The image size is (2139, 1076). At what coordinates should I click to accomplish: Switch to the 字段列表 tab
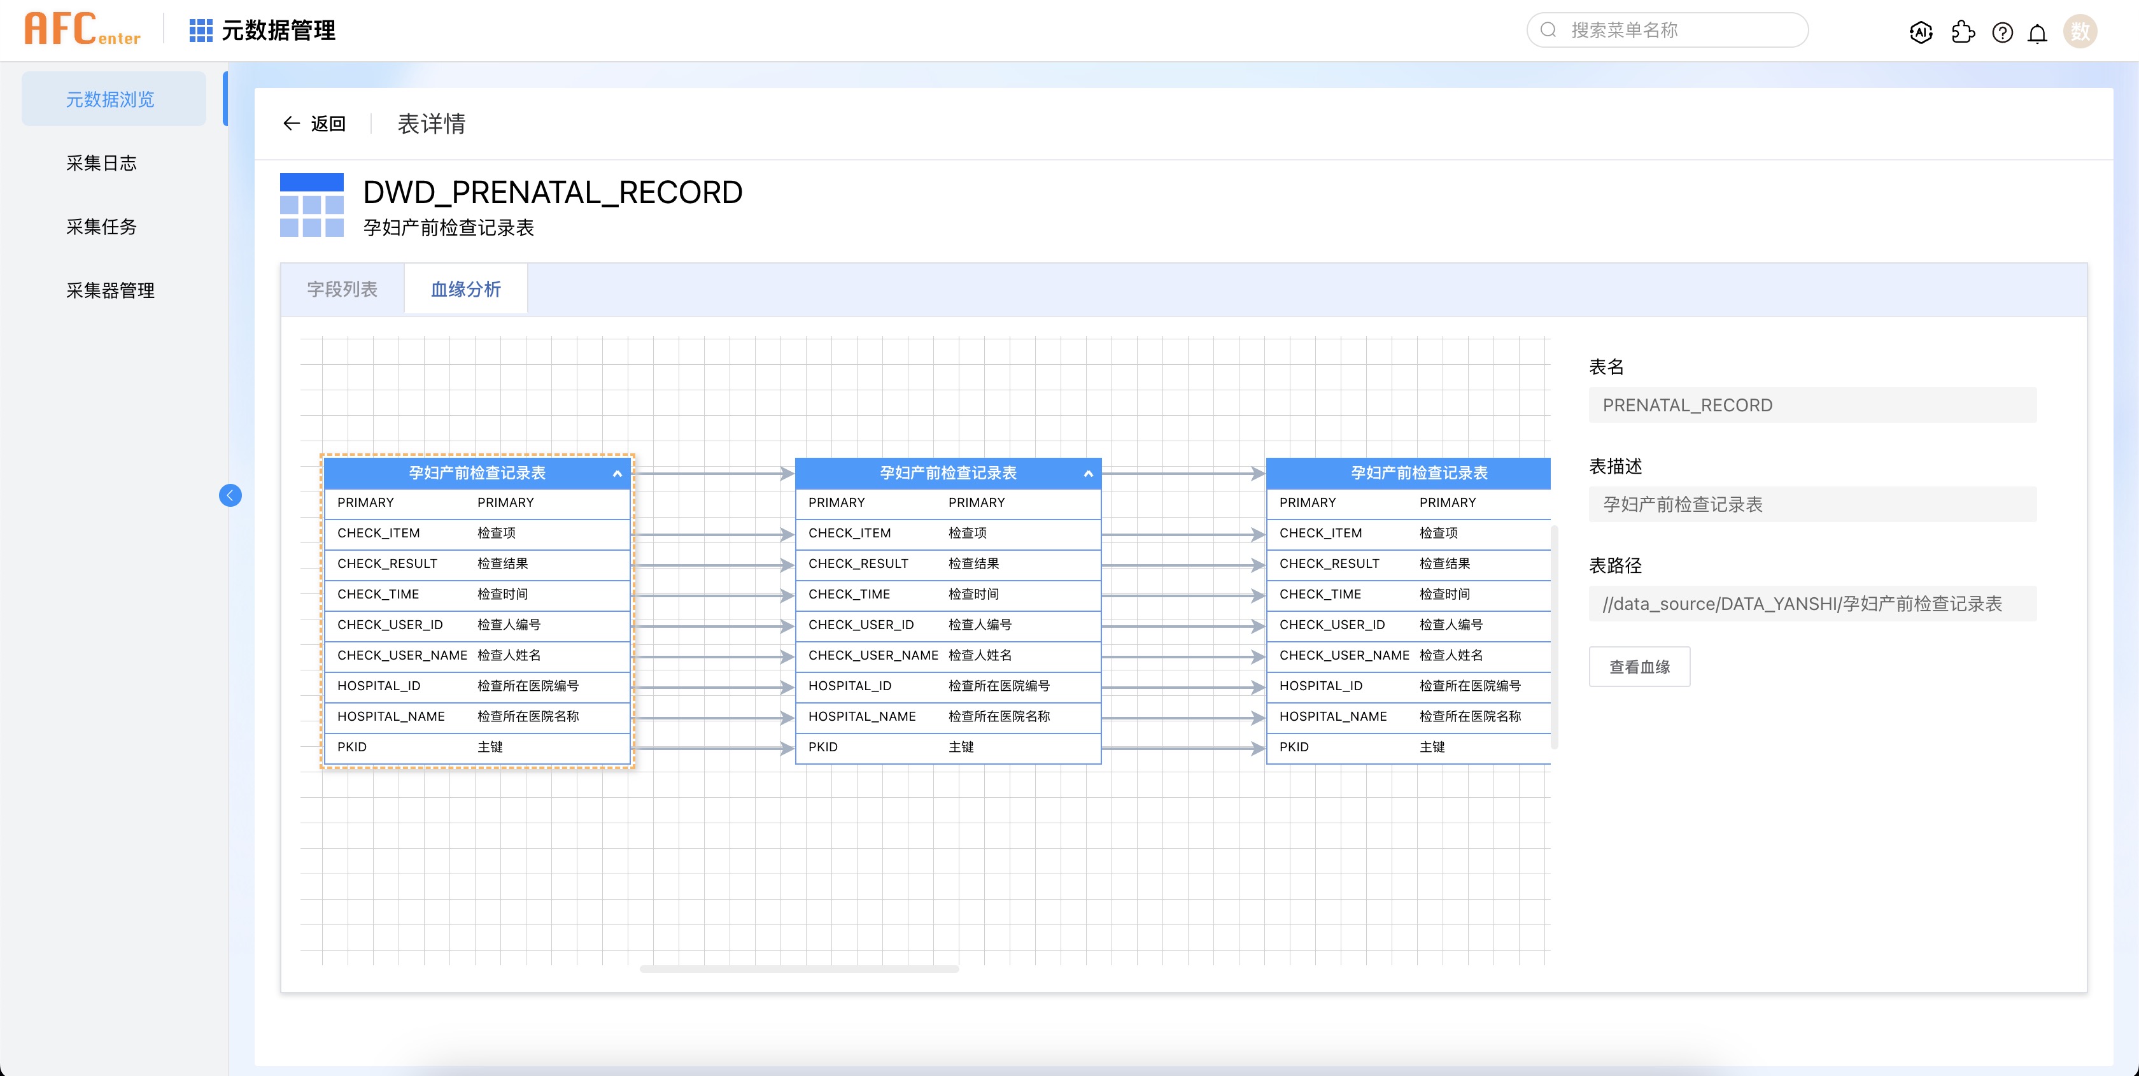[x=342, y=289]
